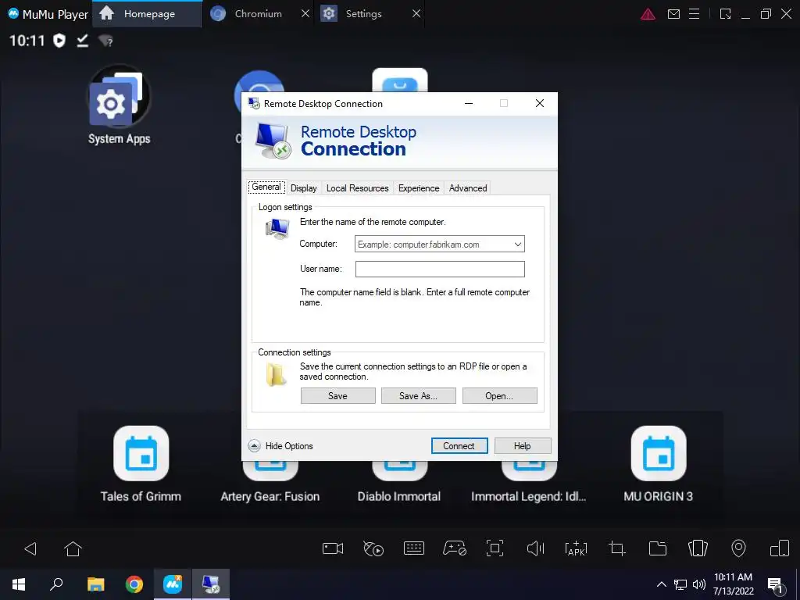Open the MuMu hamburger menu
Image resolution: width=800 pixels, height=600 pixels.
694,14
